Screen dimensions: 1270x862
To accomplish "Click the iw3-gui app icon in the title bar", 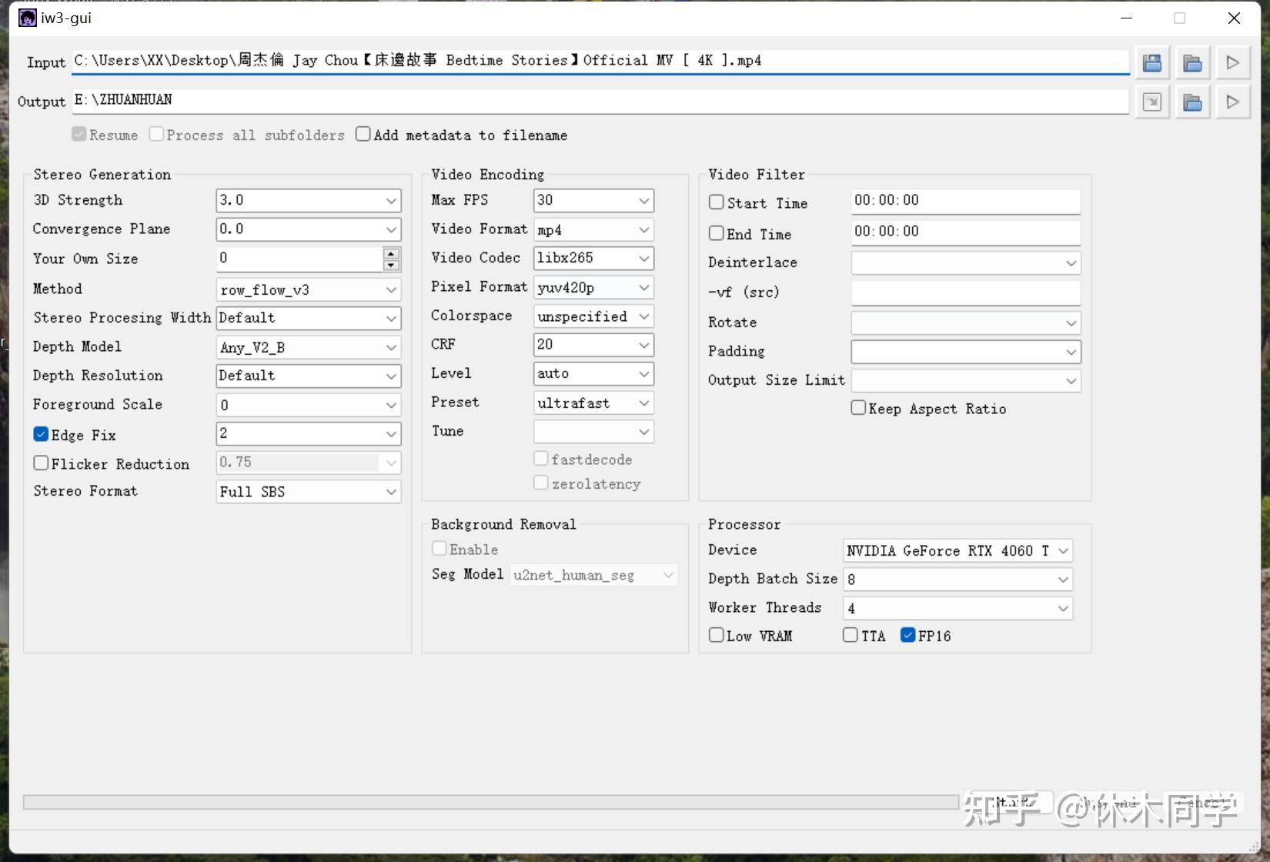I will tap(28, 18).
